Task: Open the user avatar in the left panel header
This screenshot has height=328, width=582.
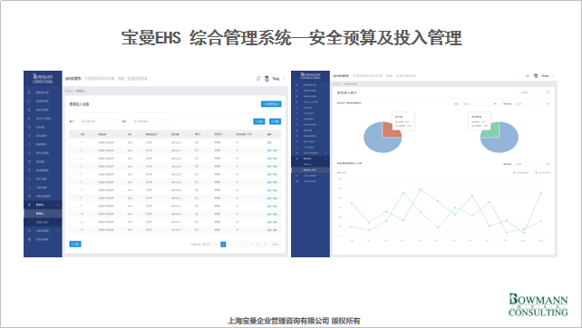Action: click(267, 79)
